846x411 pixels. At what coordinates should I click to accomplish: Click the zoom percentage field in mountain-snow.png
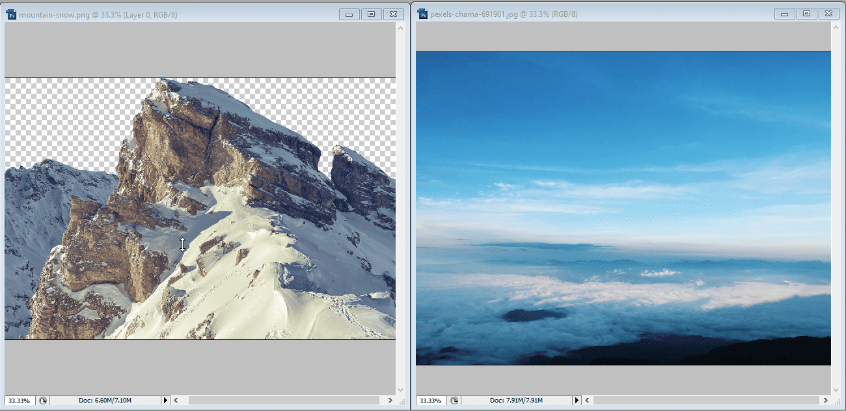[20, 400]
